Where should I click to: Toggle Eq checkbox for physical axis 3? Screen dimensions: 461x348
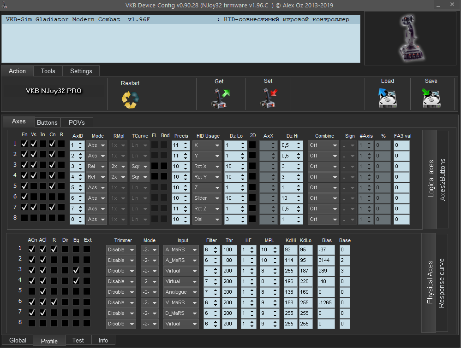[76, 270]
